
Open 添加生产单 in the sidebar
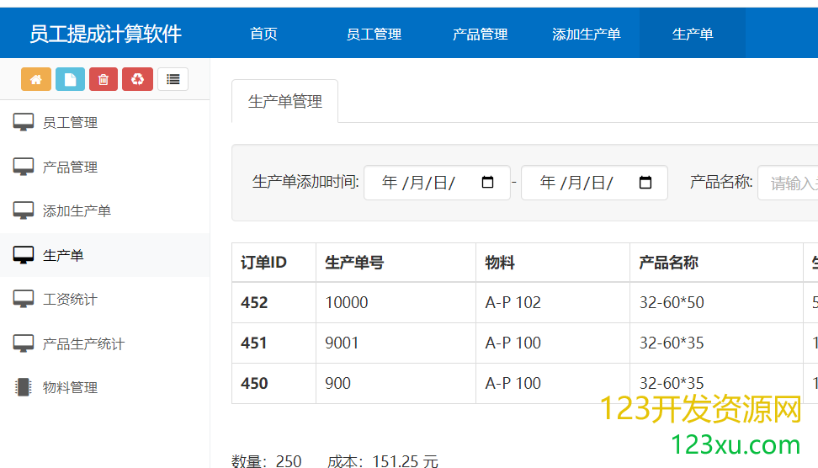click(77, 210)
